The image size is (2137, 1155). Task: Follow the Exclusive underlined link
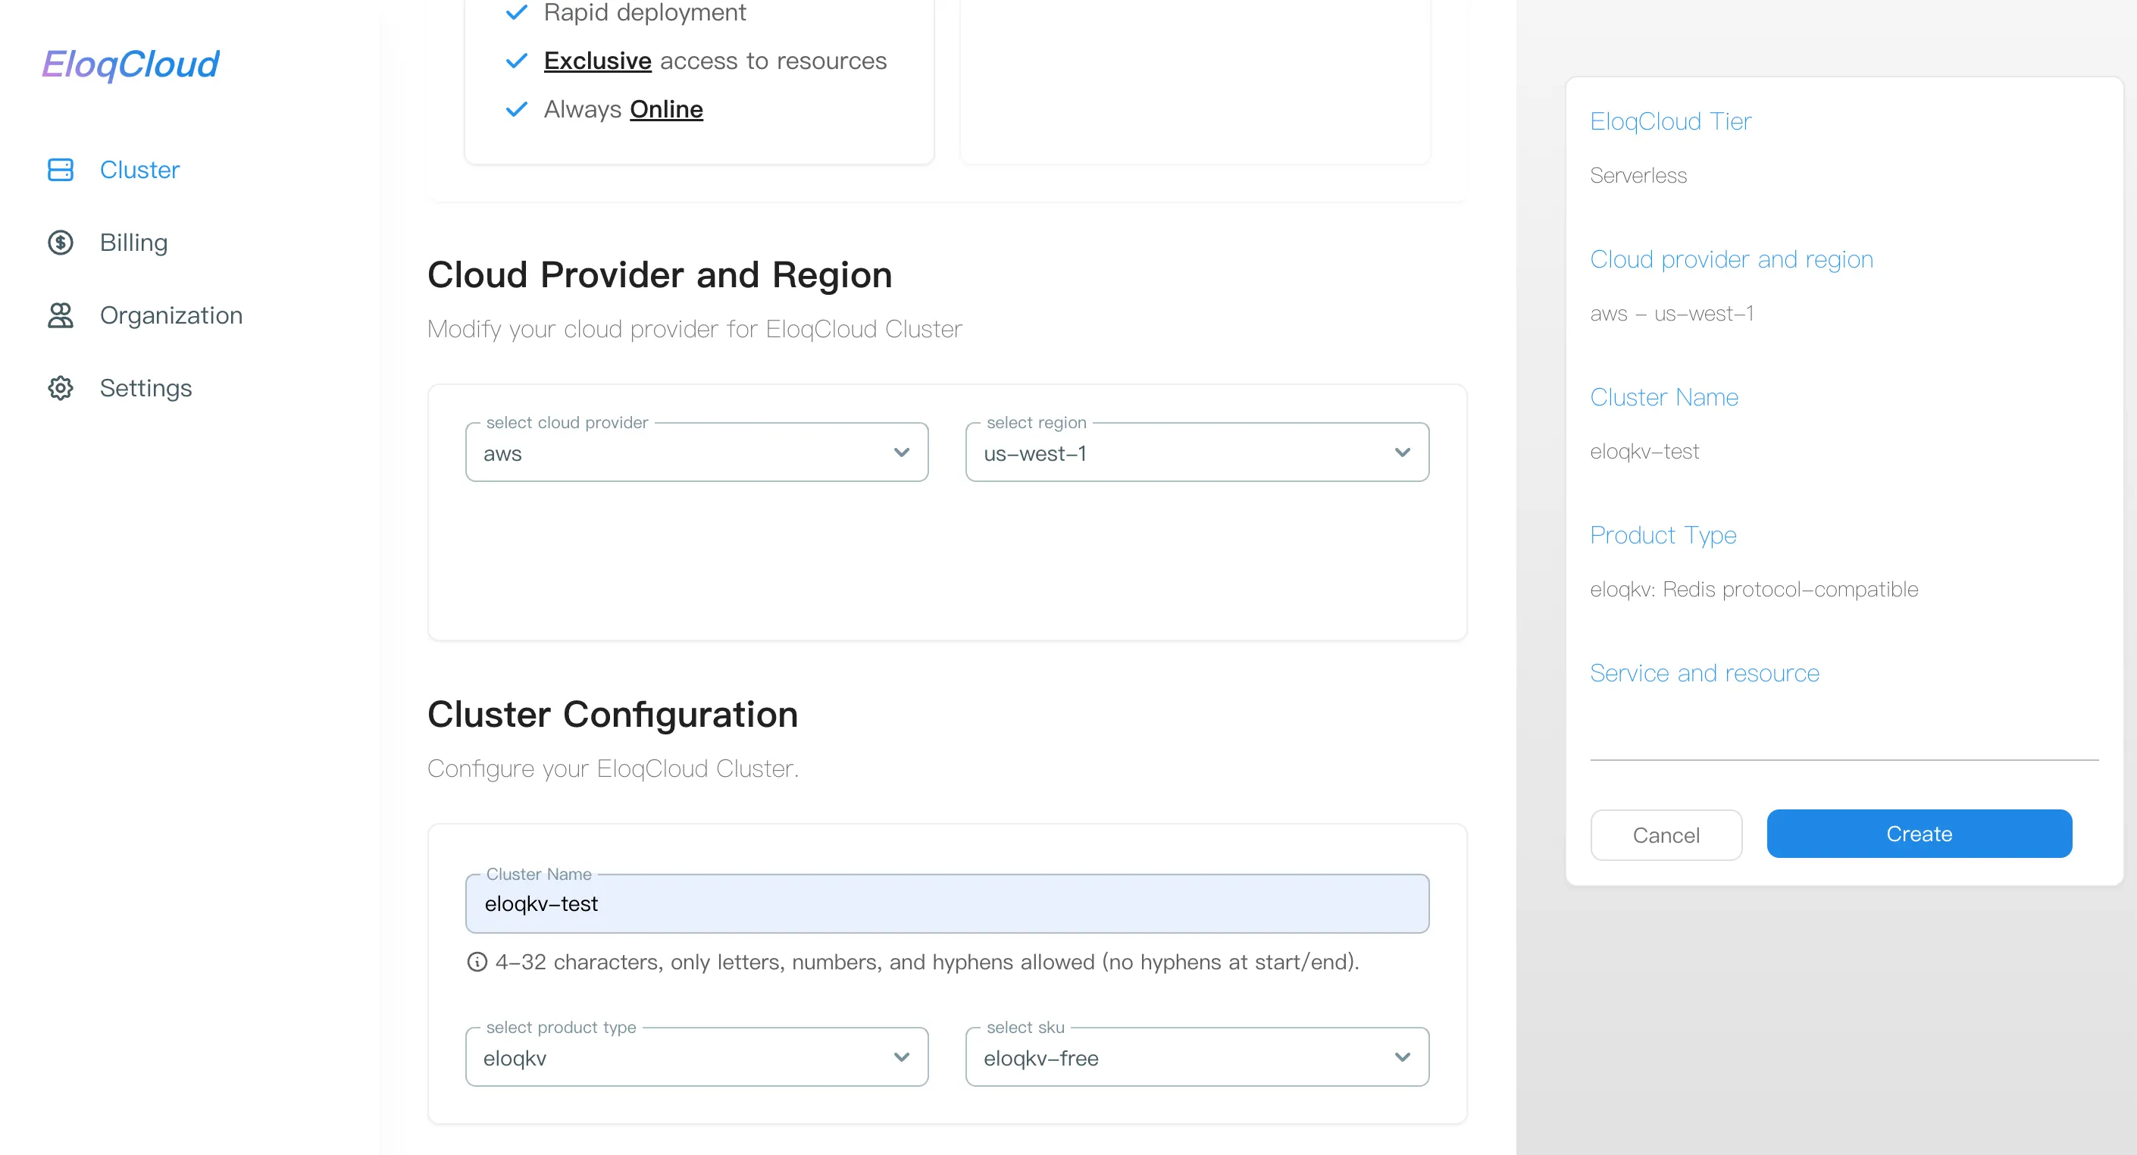point(597,61)
